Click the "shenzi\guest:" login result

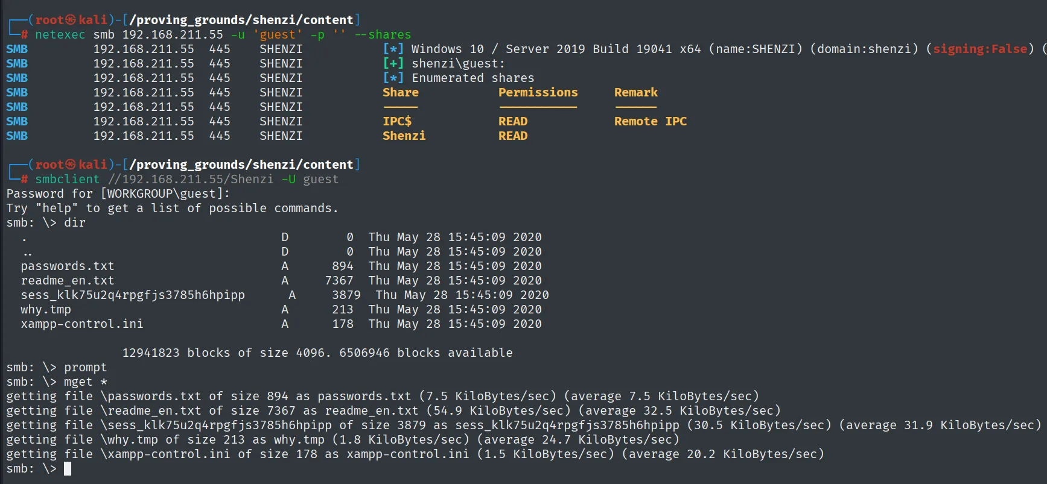click(459, 64)
